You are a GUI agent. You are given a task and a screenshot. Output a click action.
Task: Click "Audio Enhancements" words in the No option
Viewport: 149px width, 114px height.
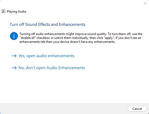(x=66, y=68)
